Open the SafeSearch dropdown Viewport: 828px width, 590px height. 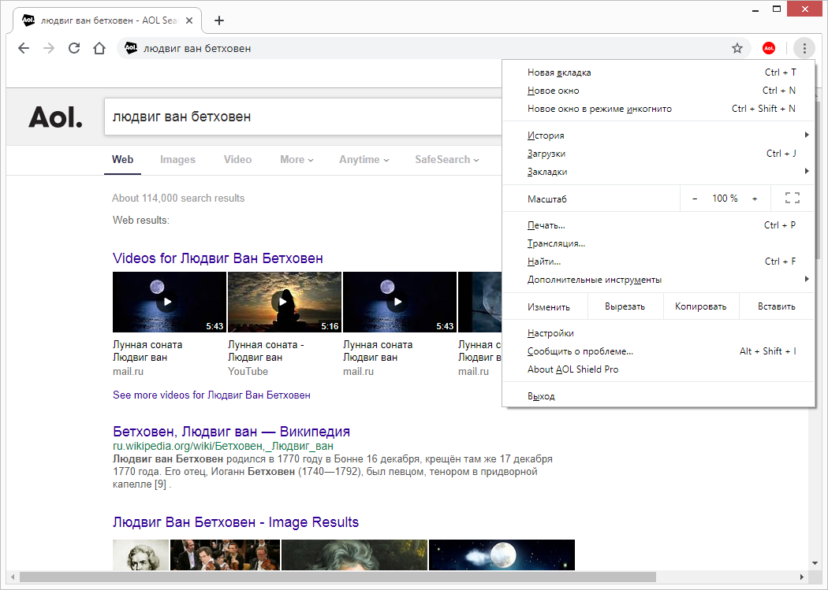pos(447,159)
